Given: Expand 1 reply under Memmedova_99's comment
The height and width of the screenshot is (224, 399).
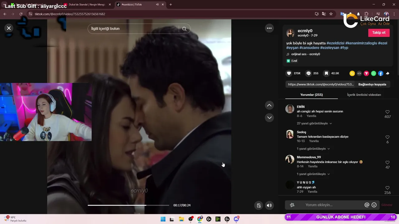Looking at the screenshot, I should tap(313, 174).
